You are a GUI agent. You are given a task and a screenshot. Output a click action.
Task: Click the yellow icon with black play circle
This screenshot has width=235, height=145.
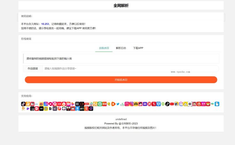click(x=46, y=109)
